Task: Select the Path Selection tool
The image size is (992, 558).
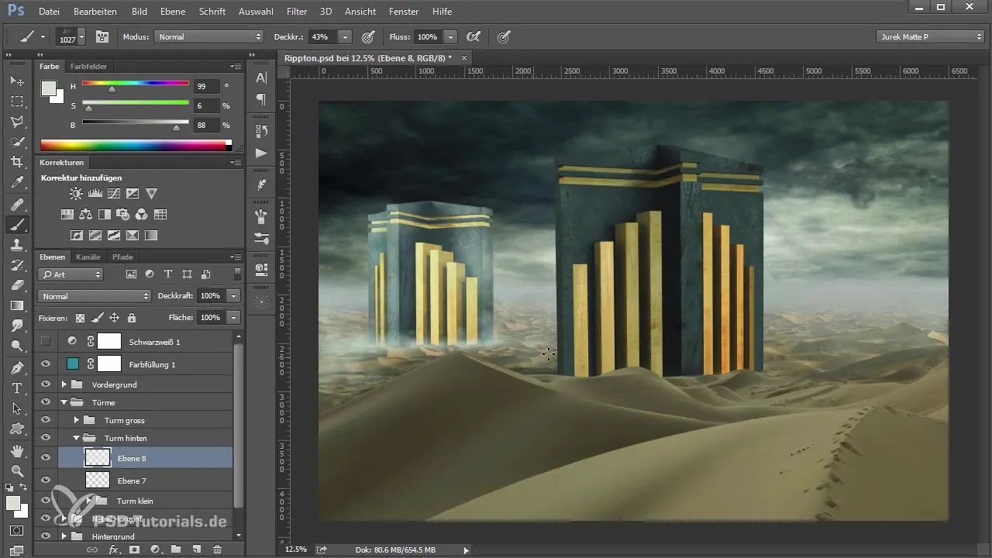Action: [x=17, y=408]
